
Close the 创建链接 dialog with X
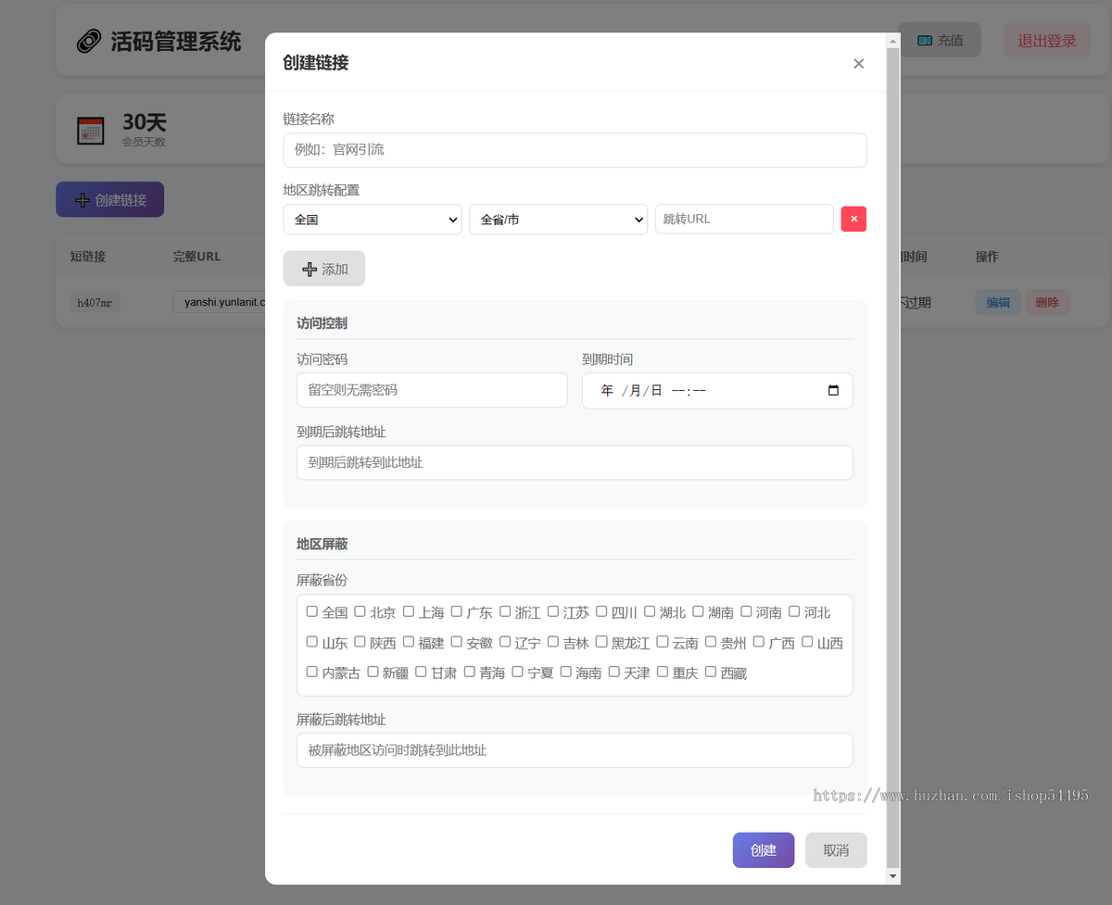point(858,63)
